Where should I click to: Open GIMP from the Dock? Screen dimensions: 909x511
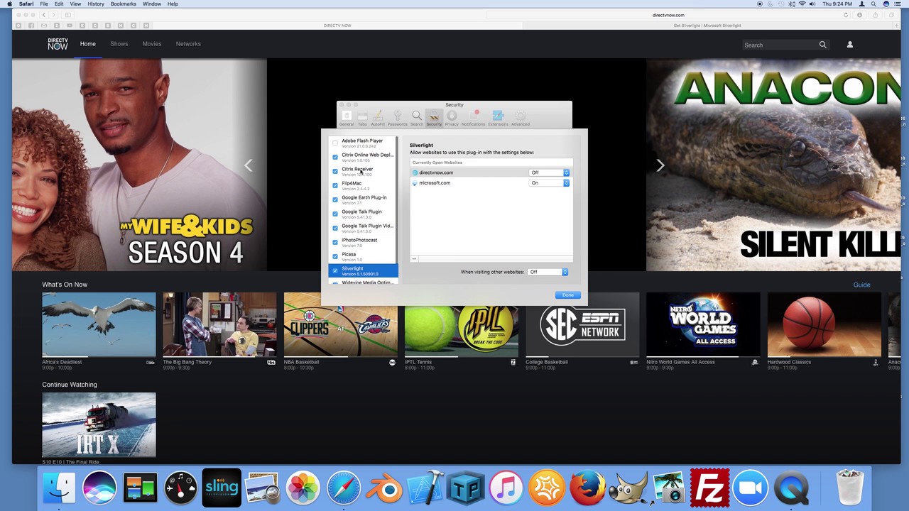(628, 488)
